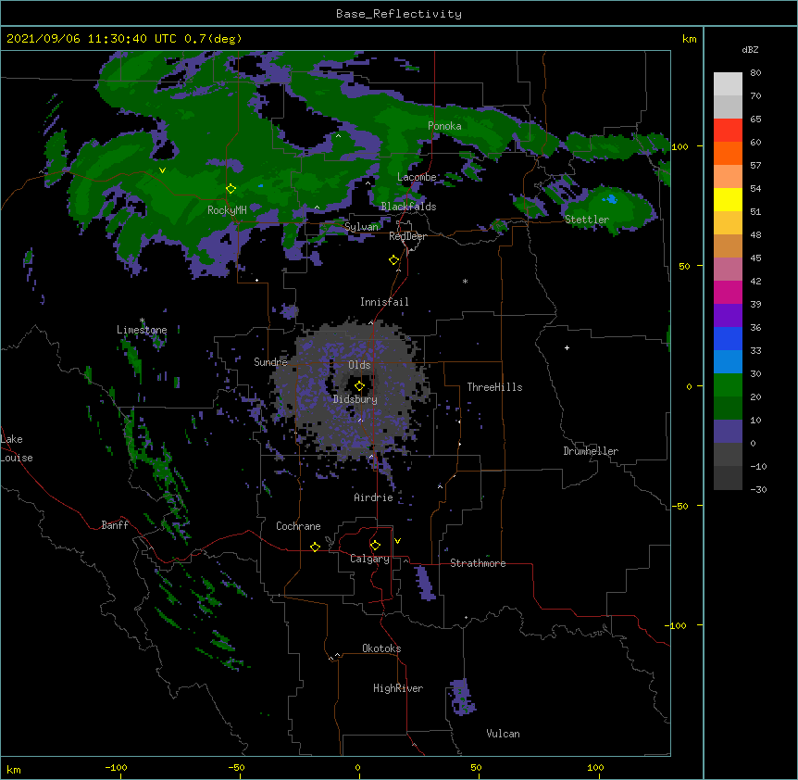Click the Lacombe label
Screen dimensions: 798x780
417,177
